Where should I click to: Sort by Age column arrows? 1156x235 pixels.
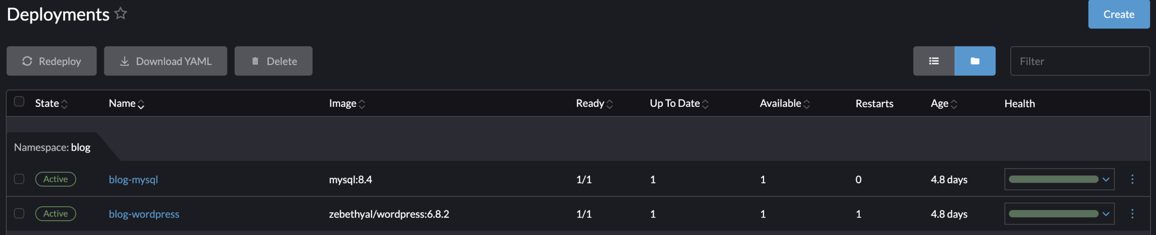tap(954, 104)
